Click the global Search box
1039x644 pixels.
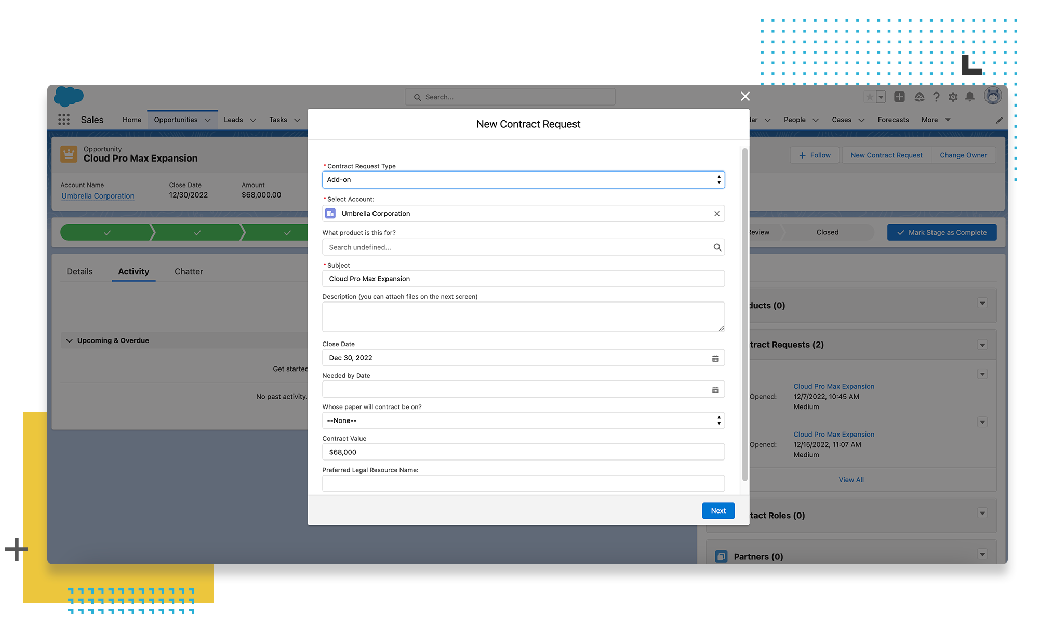[510, 97]
